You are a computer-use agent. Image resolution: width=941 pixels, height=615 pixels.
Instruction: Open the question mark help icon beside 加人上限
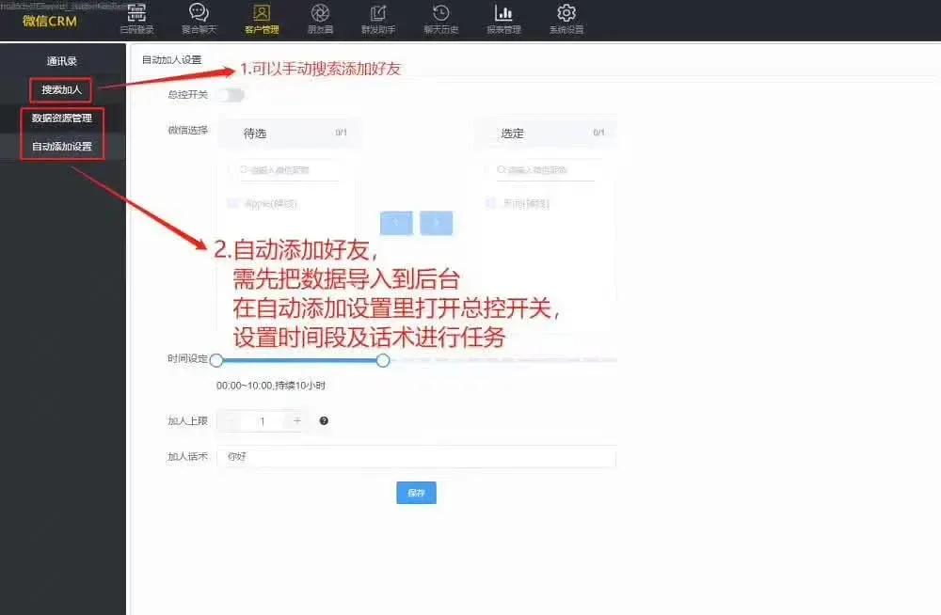324,420
